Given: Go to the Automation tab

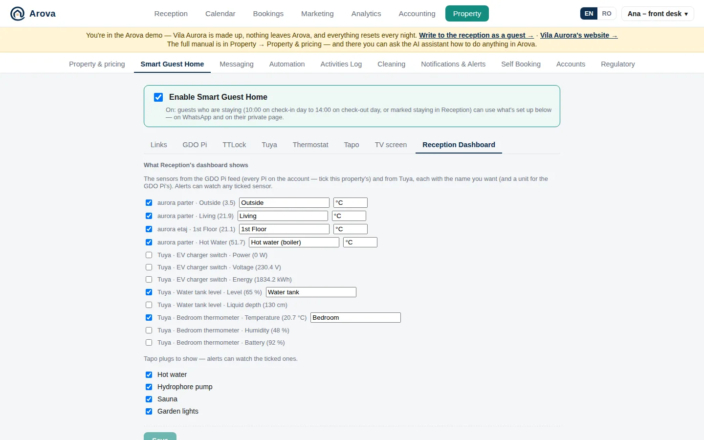Looking at the screenshot, I should click(x=287, y=64).
